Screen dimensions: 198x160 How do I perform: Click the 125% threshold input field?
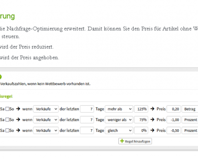point(141,109)
